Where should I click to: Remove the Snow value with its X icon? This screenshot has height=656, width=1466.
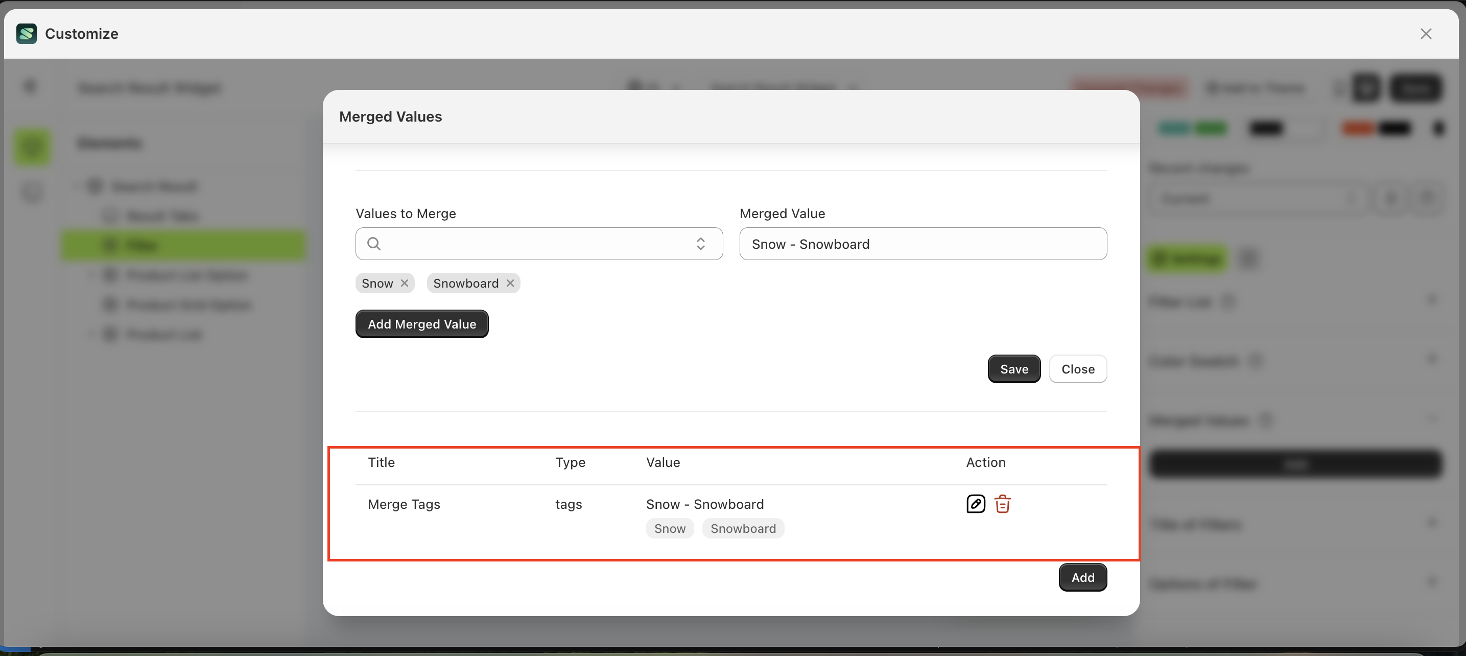pyautogui.click(x=405, y=283)
